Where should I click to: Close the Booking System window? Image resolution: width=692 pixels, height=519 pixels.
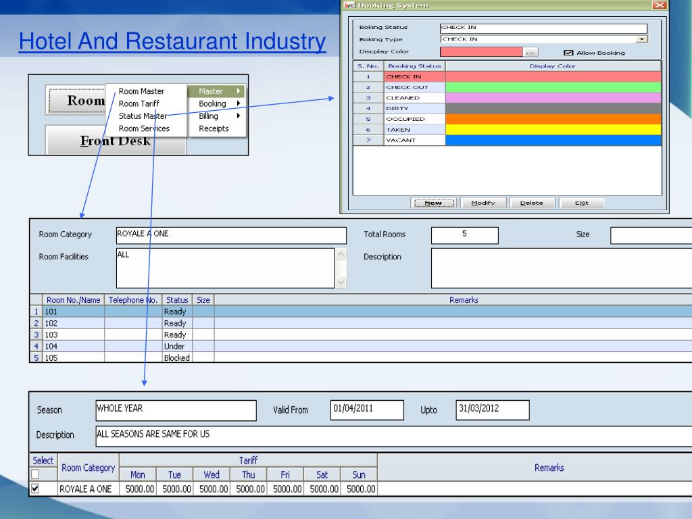coord(660,5)
